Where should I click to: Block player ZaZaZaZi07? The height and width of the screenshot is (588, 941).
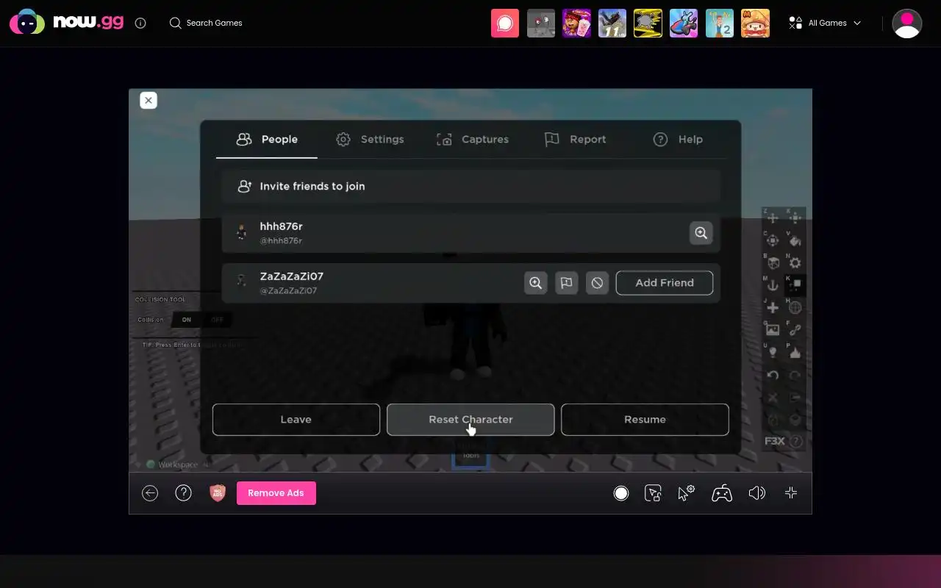point(597,283)
